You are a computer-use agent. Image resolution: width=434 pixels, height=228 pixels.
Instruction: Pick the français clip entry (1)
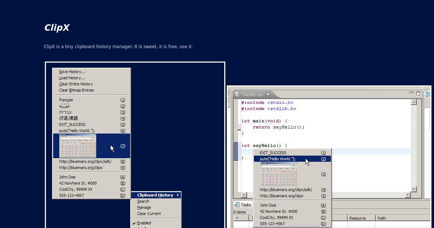click(92, 100)
